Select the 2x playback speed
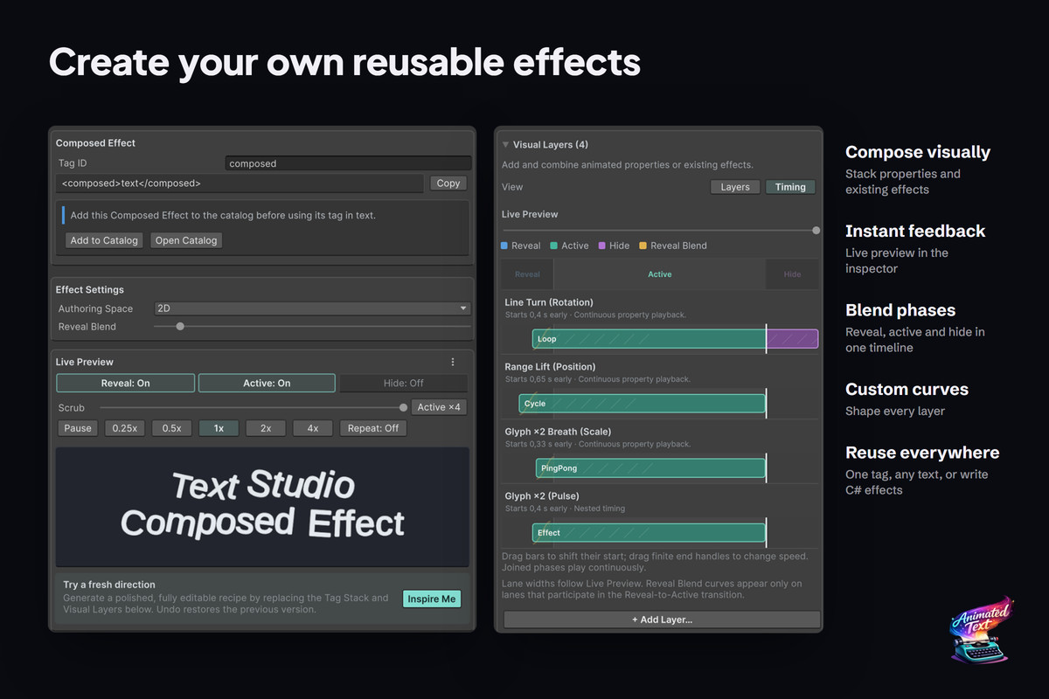 tap(266, 428)
